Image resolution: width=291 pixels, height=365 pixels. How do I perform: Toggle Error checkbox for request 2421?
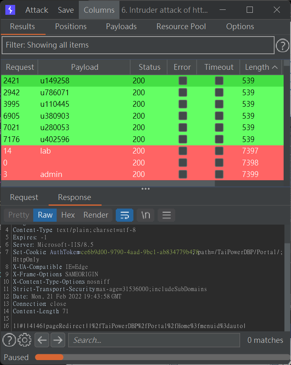(x=183, y=81)
